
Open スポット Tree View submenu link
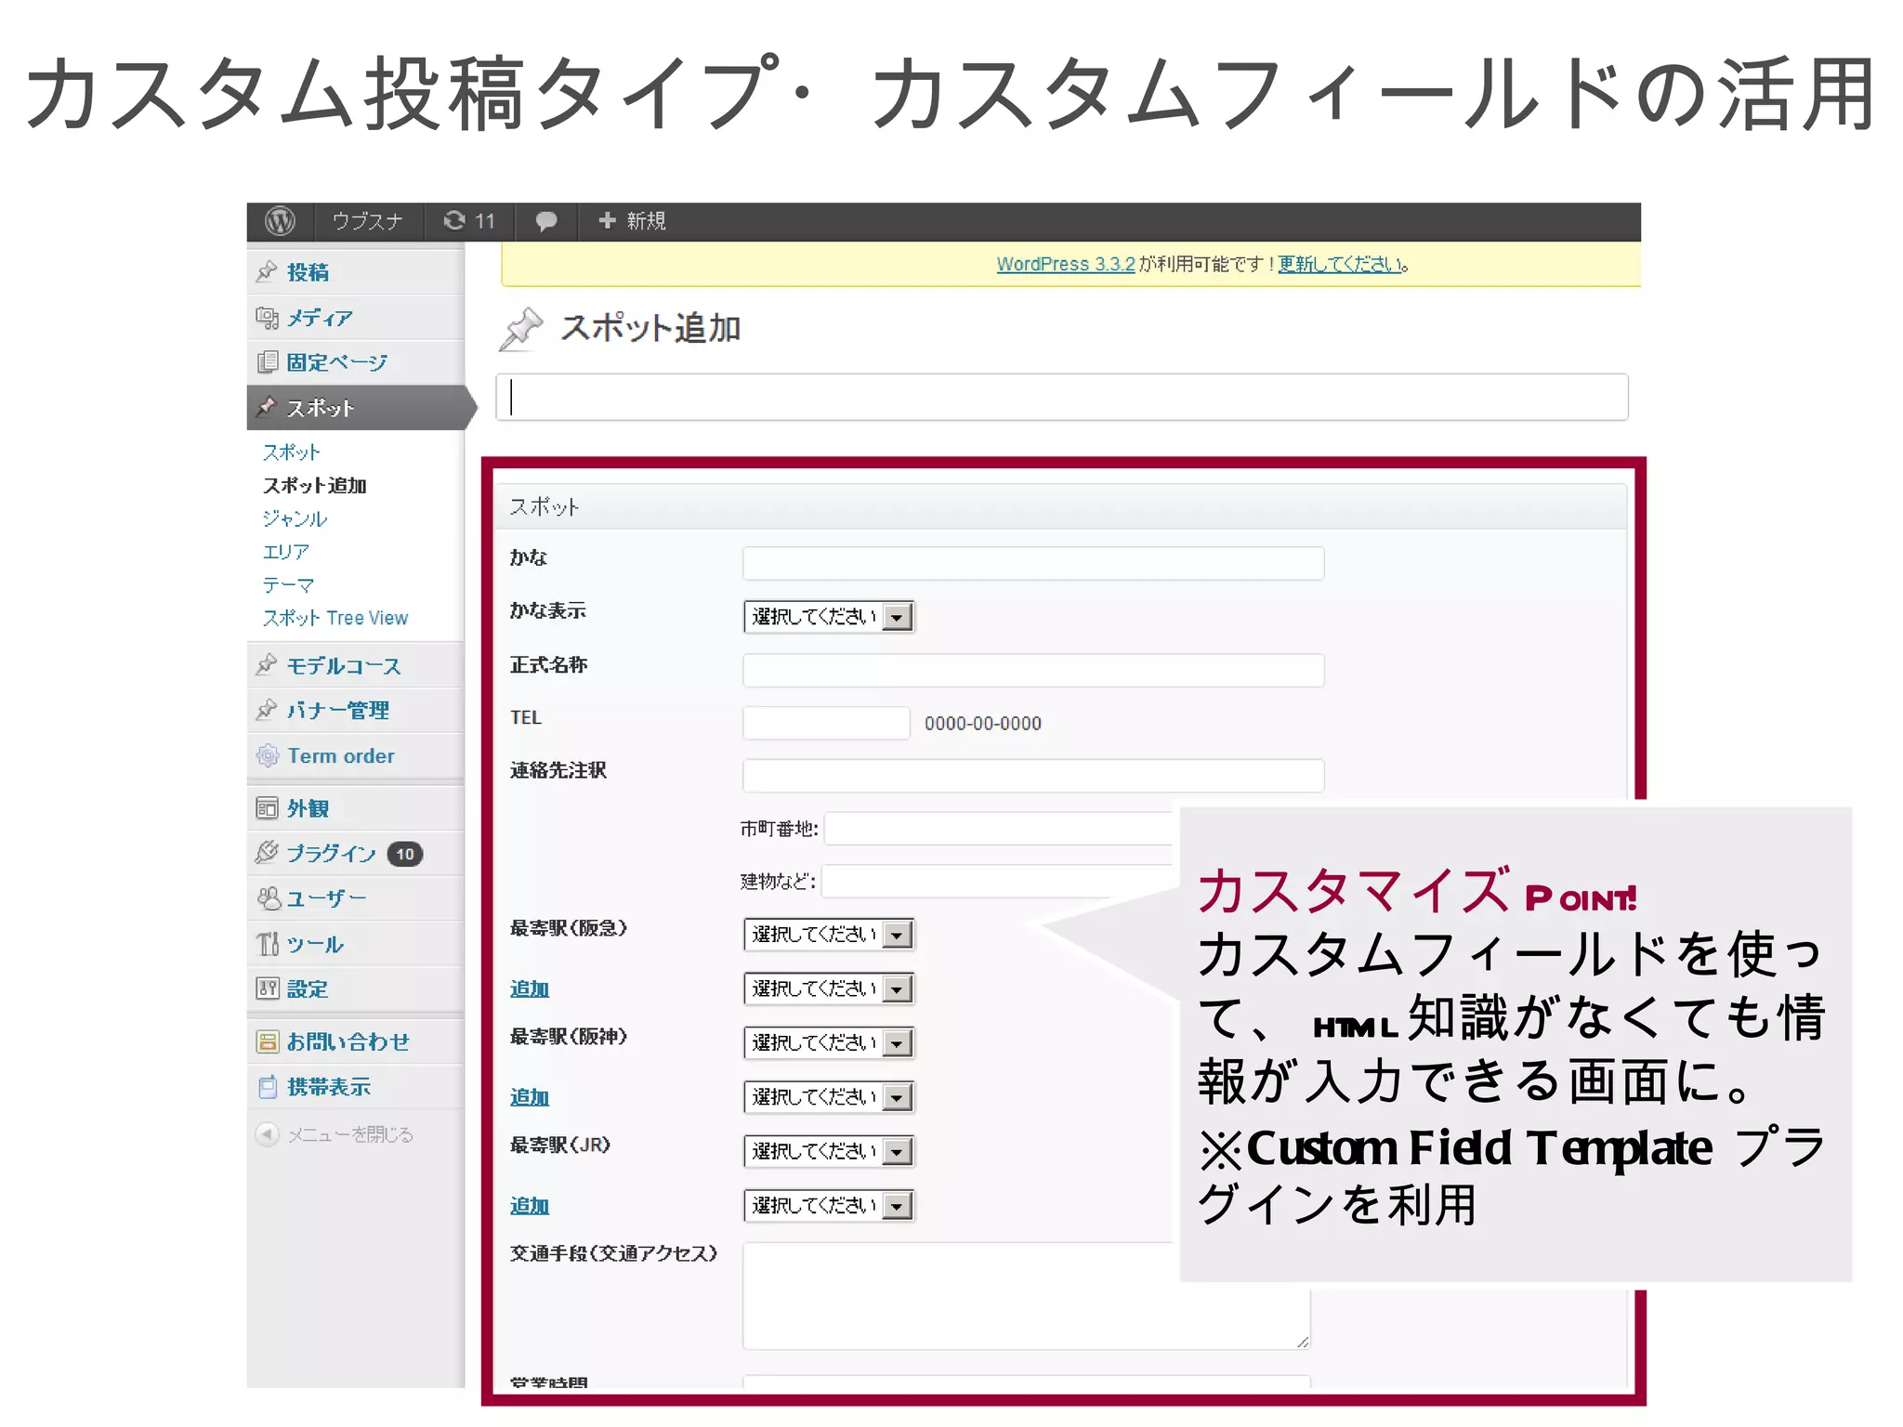click(335, 618)
